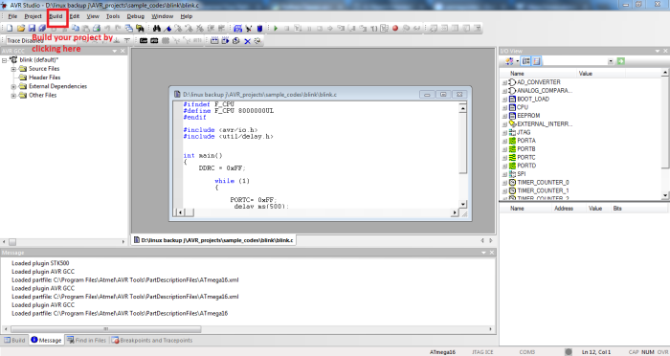670x356 pixels.
Task: Click the red breakpoint dot icon
Action: pos(395,28)
